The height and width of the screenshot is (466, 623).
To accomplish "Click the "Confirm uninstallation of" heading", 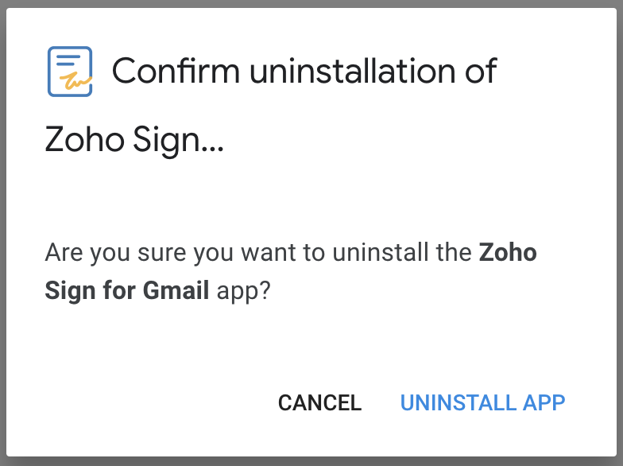I will click(304, 72).
